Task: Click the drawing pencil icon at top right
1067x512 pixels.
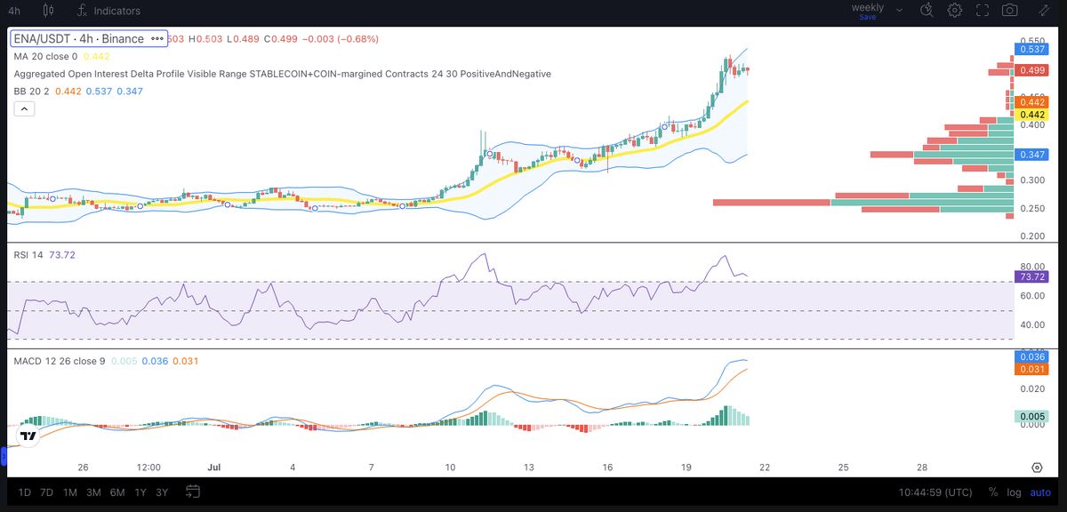Action: click(x=1046, y=11)
